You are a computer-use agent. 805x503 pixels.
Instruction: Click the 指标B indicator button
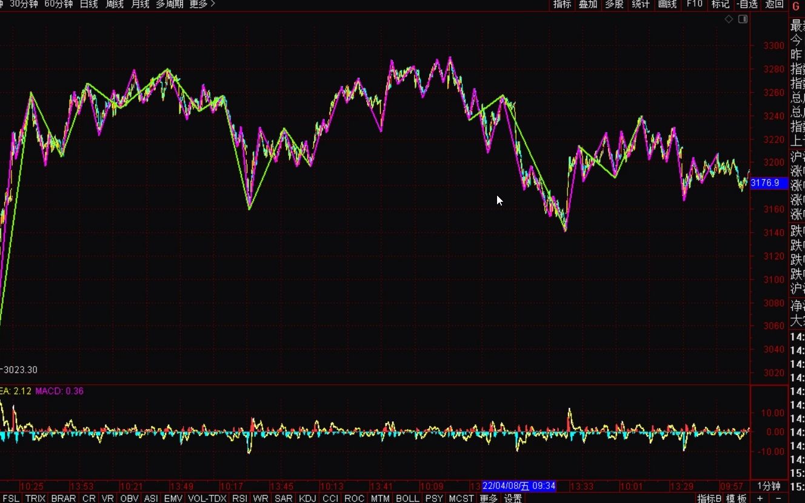click(709, 498)
